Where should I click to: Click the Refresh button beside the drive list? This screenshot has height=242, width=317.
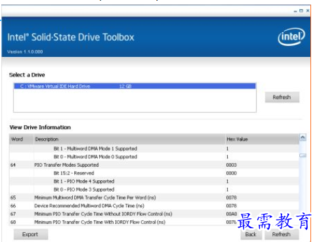pyautogui.click(x=282, y=97)
